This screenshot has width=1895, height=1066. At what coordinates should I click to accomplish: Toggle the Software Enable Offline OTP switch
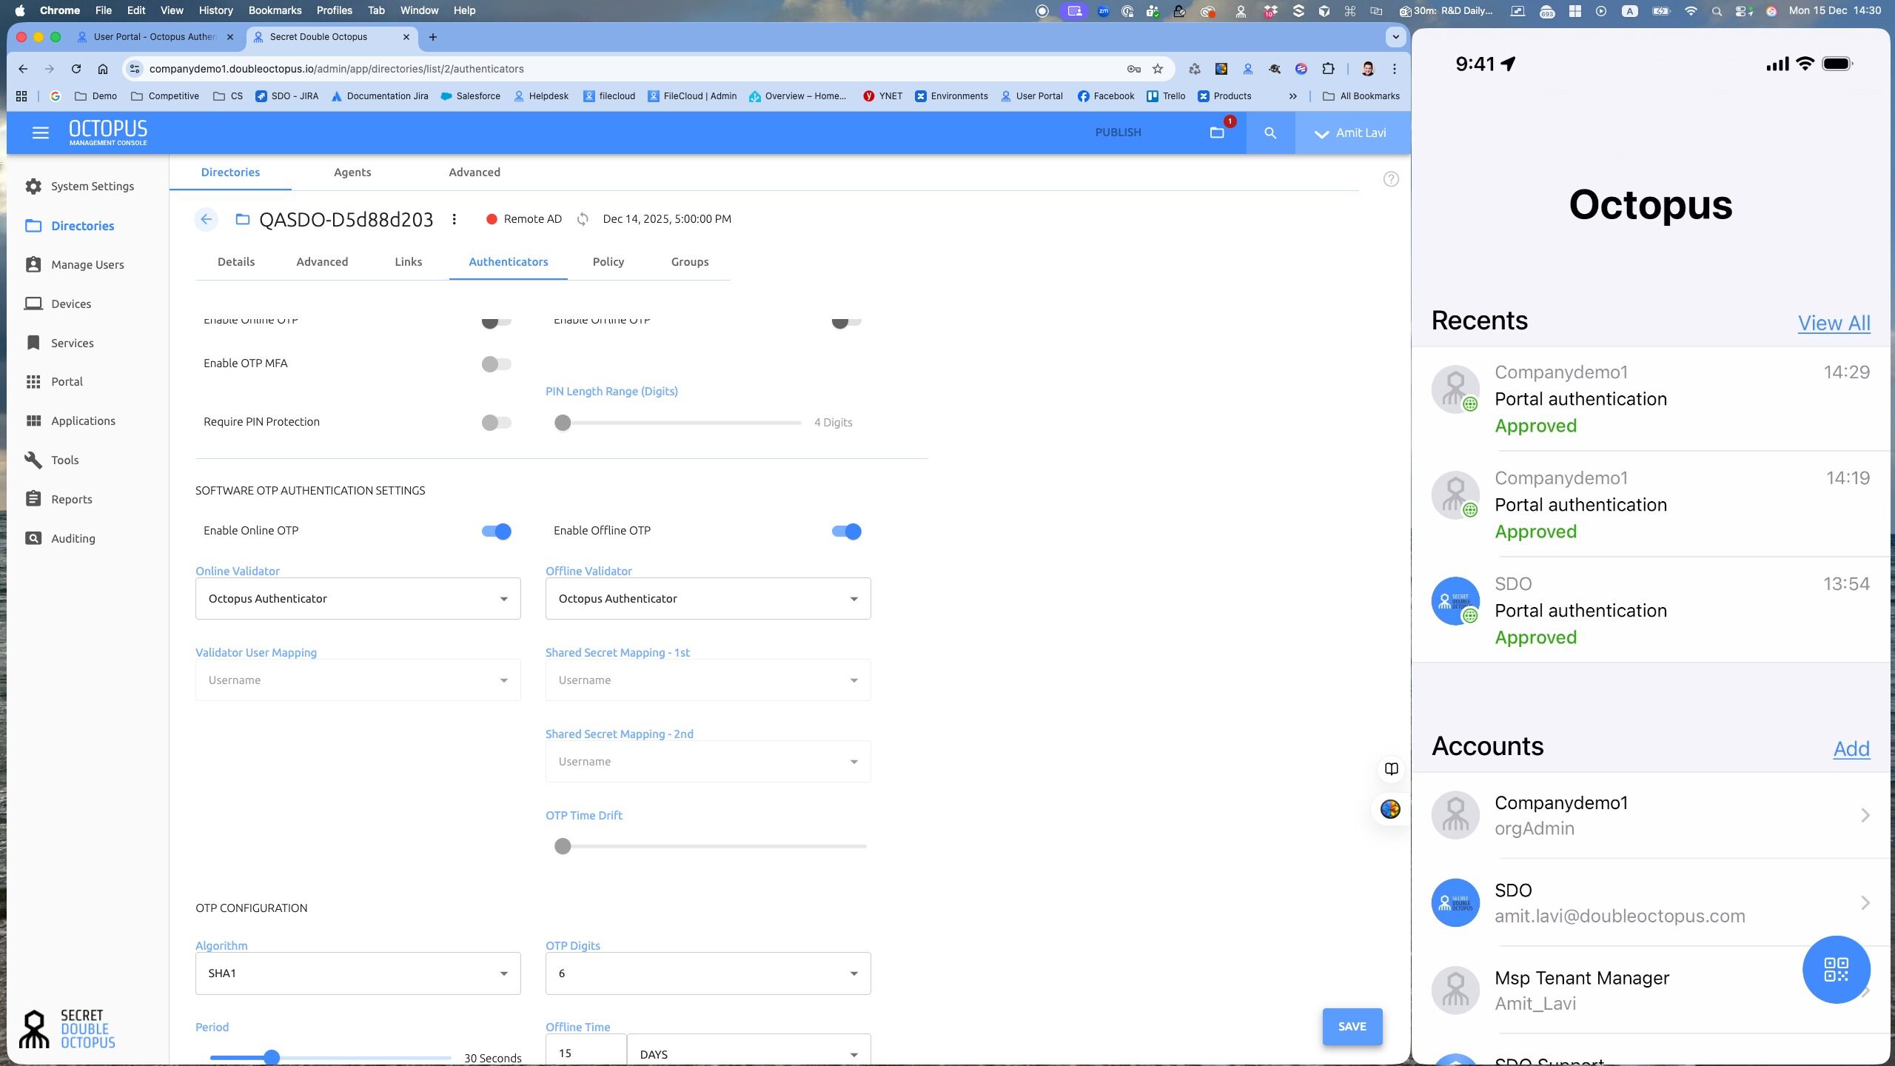click(847, 532)
